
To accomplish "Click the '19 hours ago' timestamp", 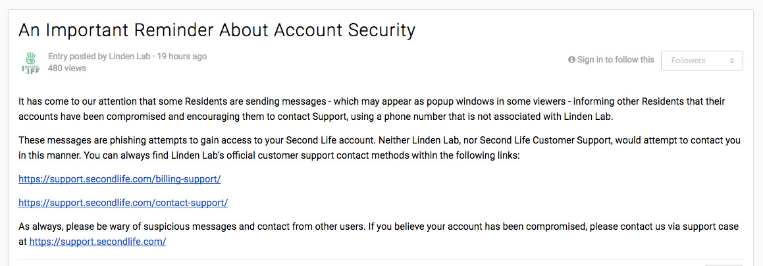I will (182, 57).
